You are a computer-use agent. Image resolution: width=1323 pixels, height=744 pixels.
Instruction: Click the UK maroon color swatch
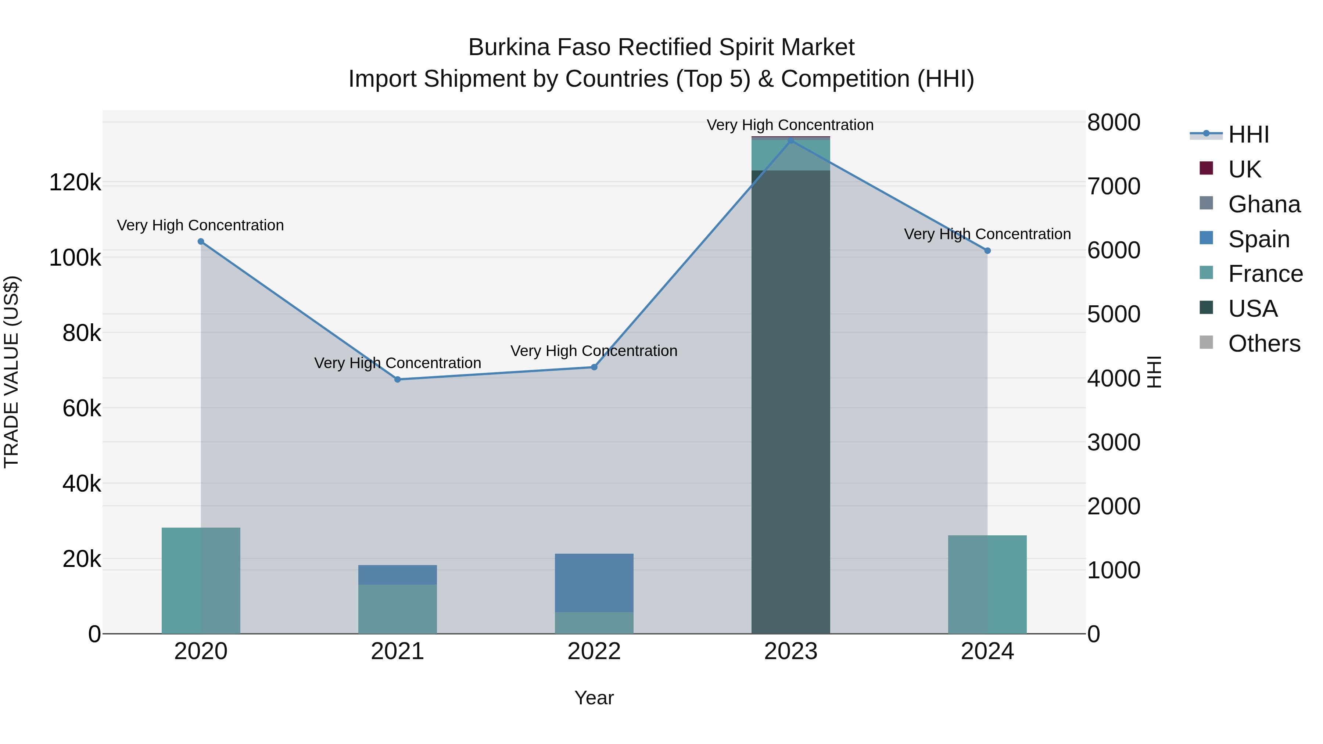[1206, 168]
